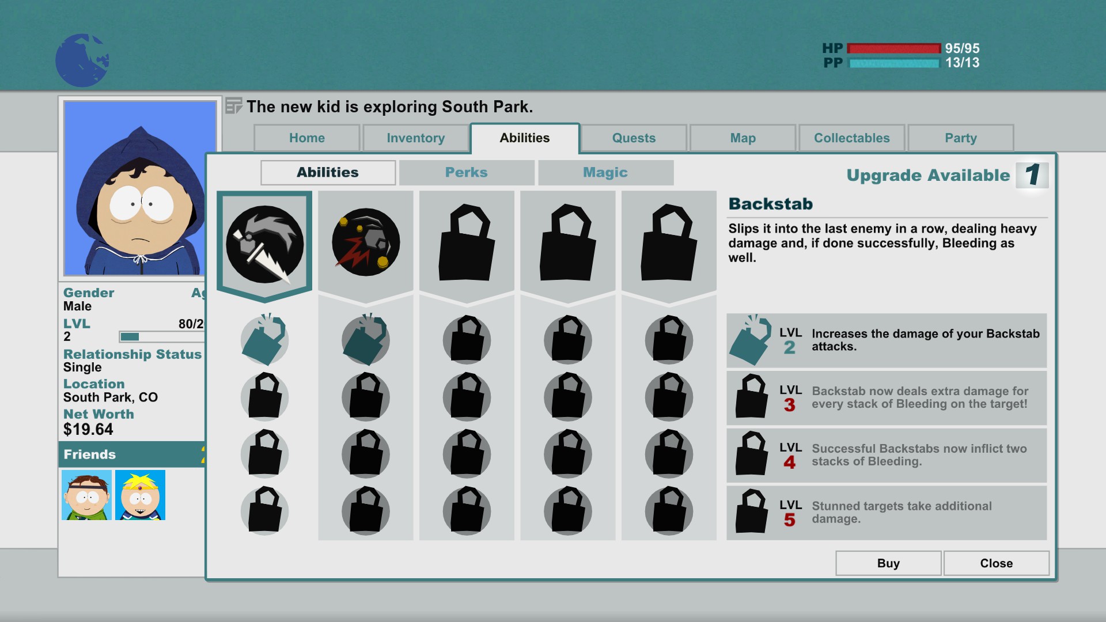Select the Abilities sub-tab
The image size is (1106, 622).
pos(328,172)
